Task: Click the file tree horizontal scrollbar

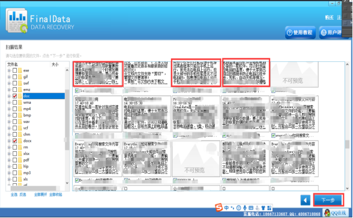Action: [x=34, y=188]
